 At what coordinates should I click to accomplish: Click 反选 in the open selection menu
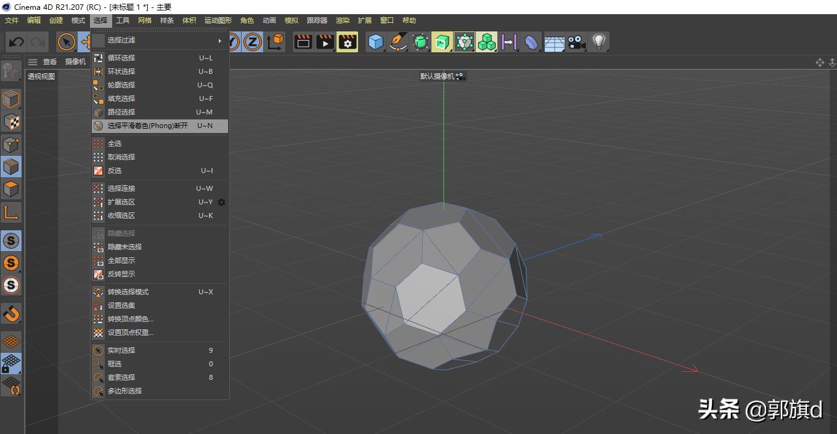[x=114, y=170]
